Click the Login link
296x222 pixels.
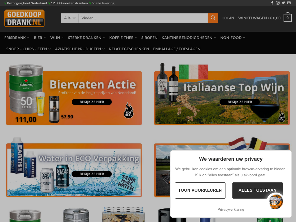coord(228,18)
